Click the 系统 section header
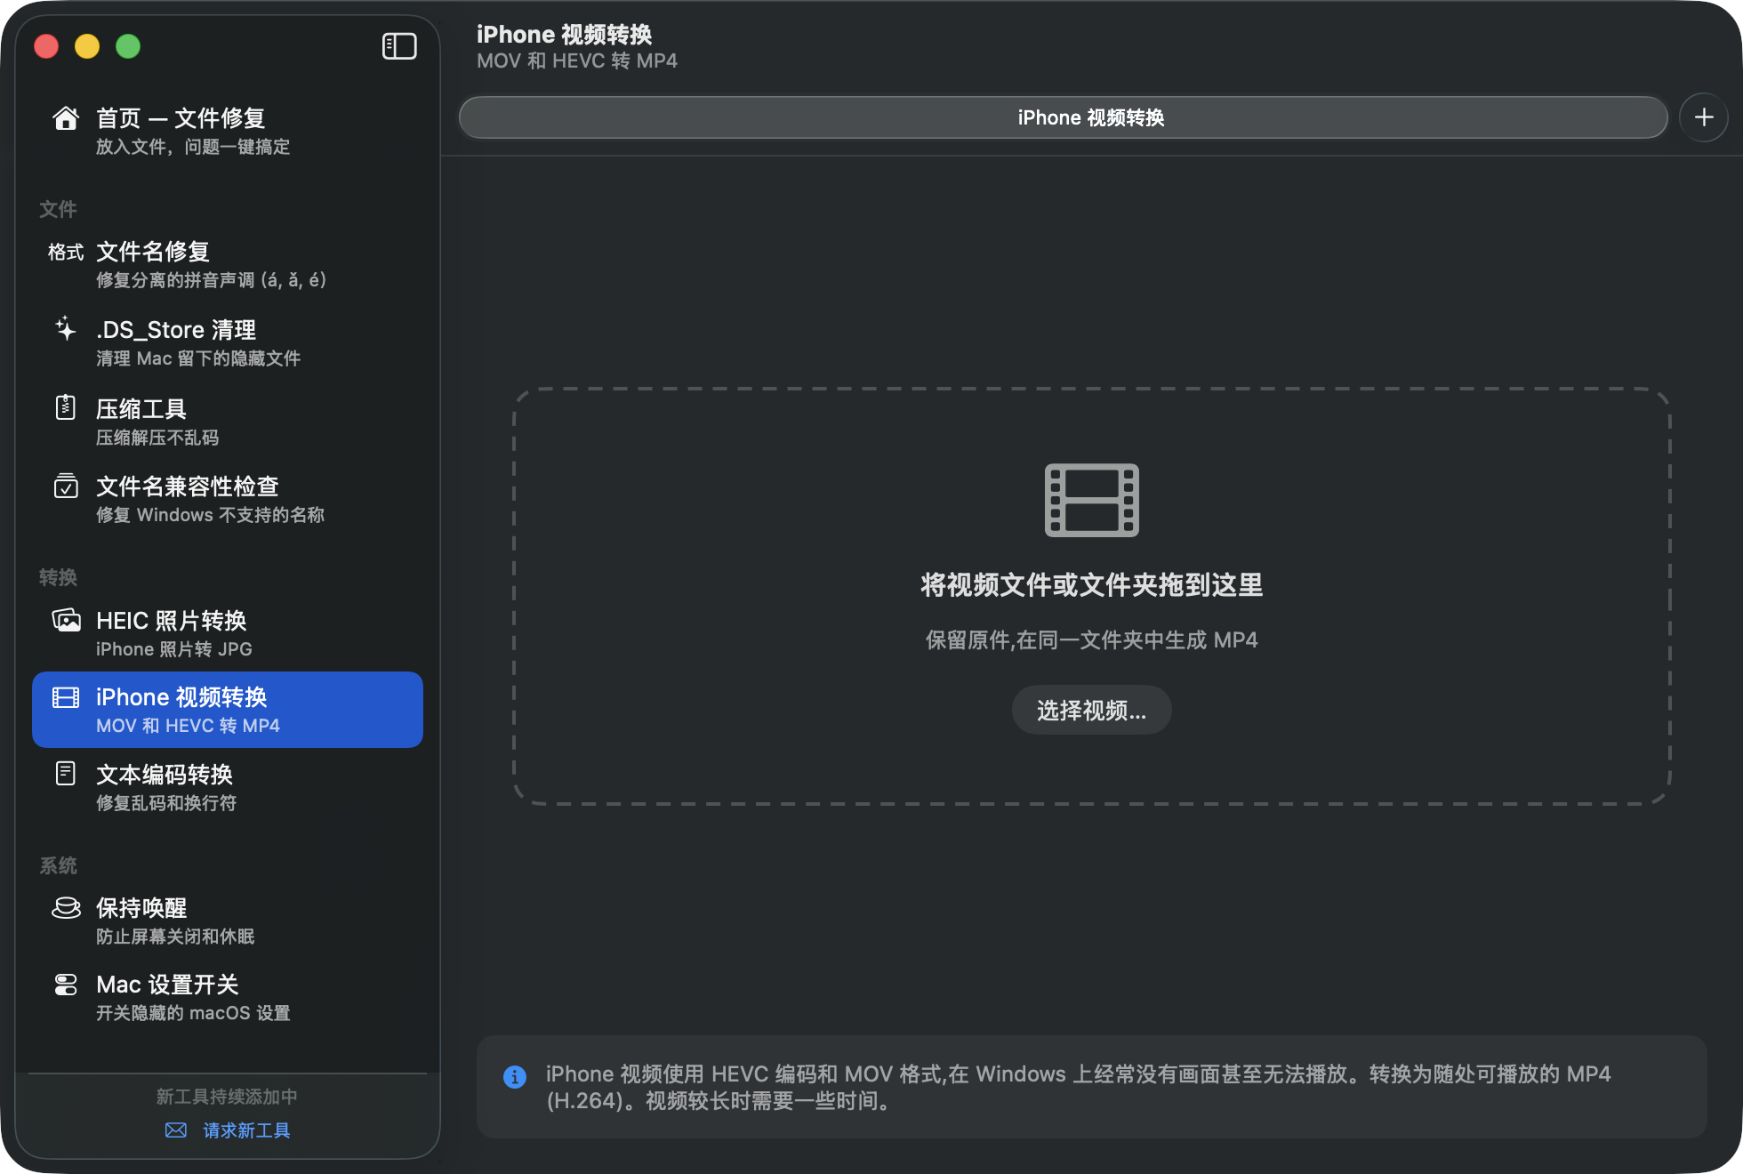The image size is (1743, 1174). point(58,865)
